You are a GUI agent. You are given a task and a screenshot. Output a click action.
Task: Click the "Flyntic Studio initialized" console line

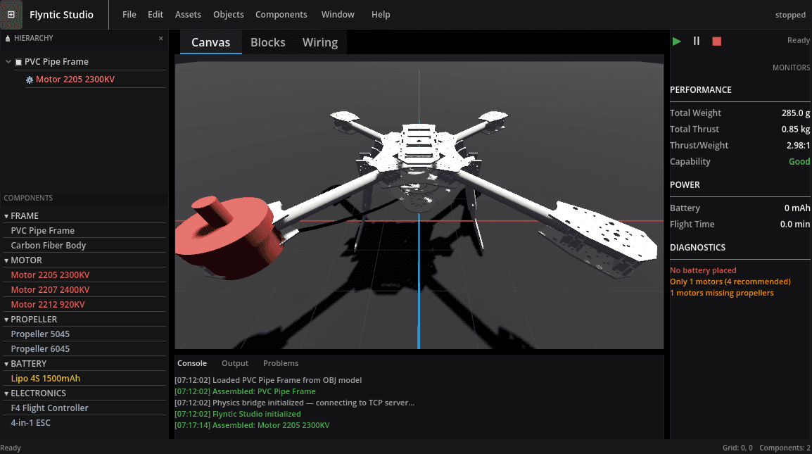[x=238, y=414]
